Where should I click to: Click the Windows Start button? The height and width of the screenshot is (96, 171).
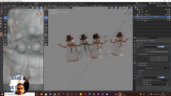coord(2,94)
